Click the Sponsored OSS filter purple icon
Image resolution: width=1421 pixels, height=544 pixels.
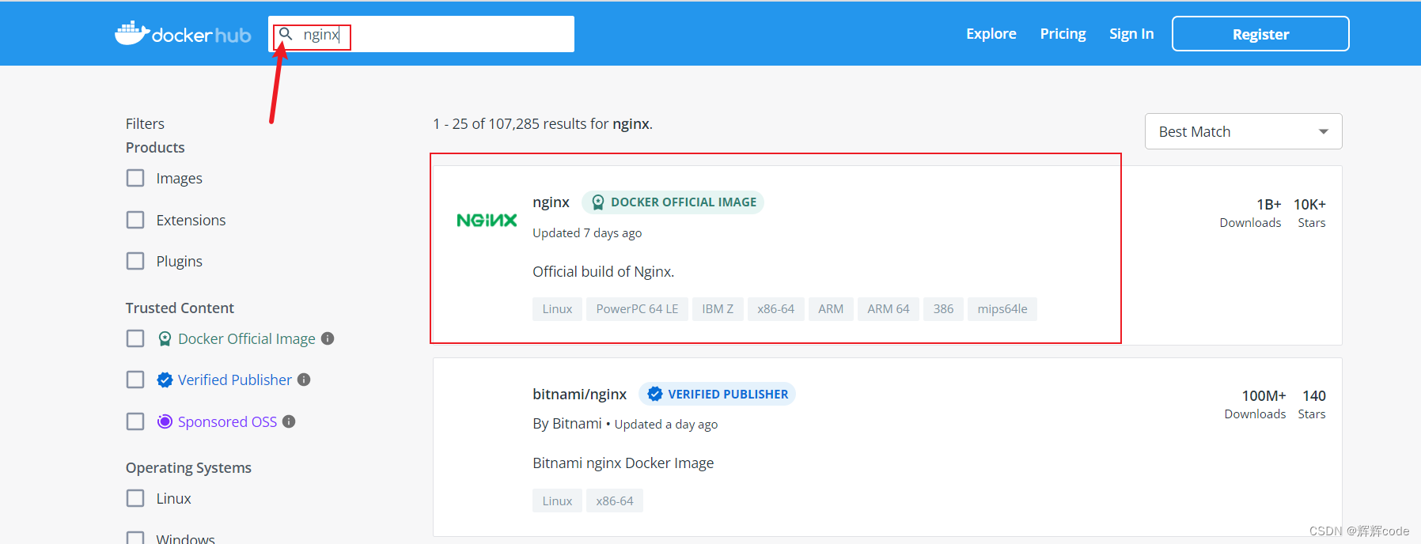pyautogui.click(x=165, y=421)
